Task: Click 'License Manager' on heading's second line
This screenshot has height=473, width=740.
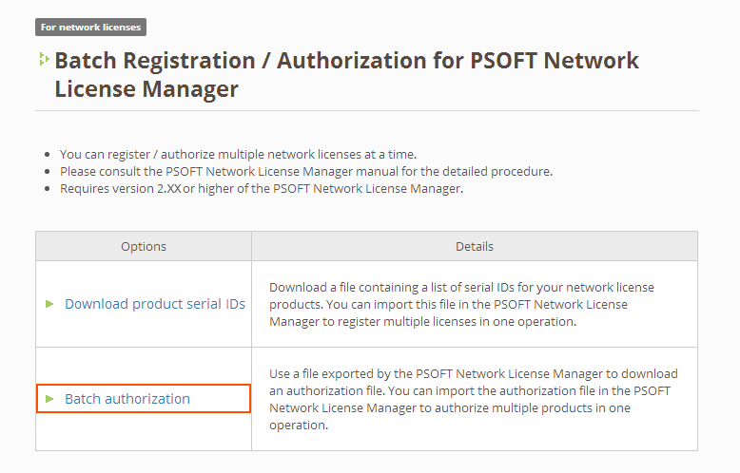Action: pos(146,89)
